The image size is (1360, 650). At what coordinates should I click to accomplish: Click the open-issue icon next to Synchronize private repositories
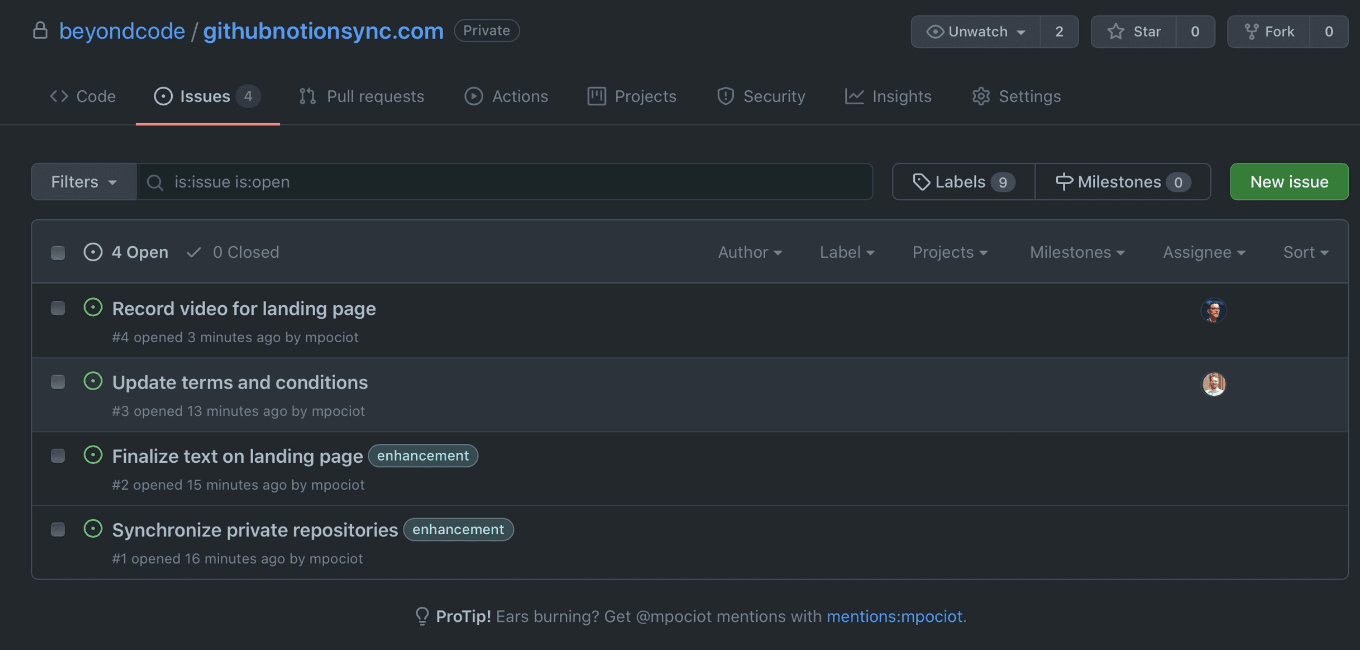93,528
